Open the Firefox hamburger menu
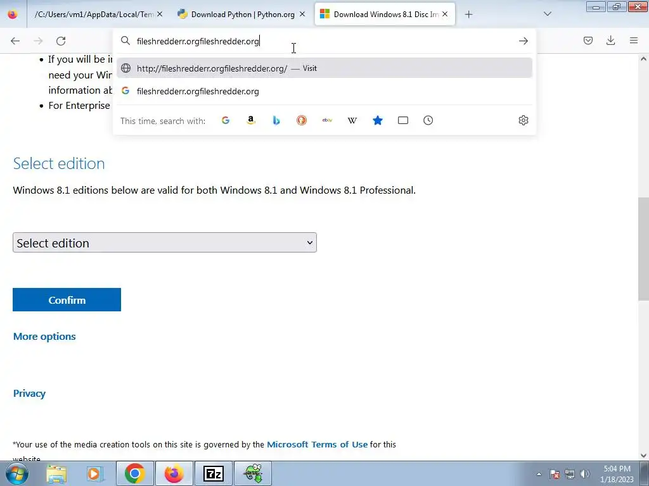Image resolution: width=649 pixels, height=486 pixels. (x=634, y=40)
